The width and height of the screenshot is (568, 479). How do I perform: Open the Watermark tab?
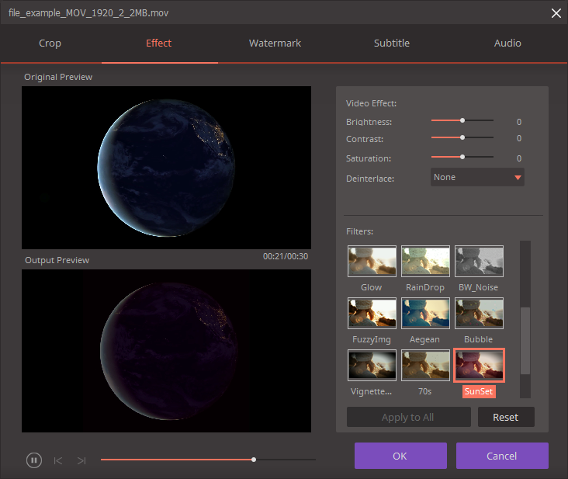point(275,43)
